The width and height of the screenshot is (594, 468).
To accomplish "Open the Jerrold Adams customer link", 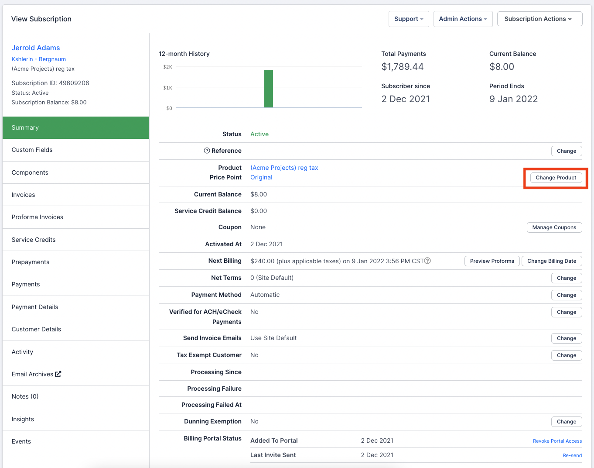I will click(x=36, y=48).
